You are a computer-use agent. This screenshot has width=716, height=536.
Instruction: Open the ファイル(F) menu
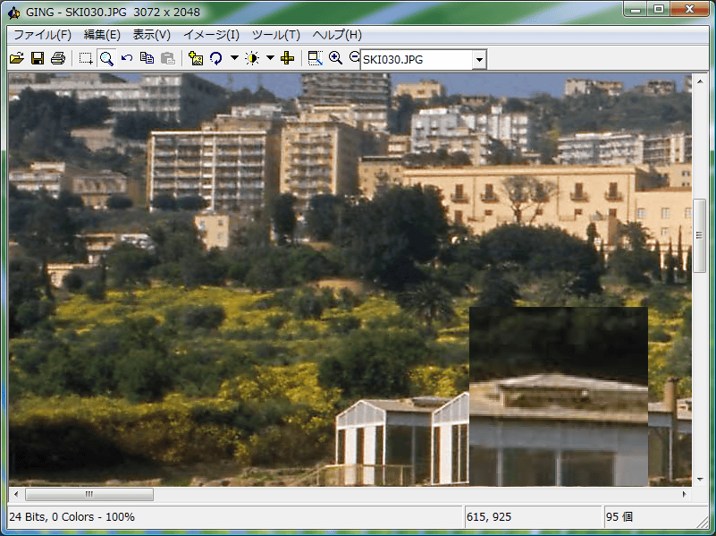pos(42,35)
